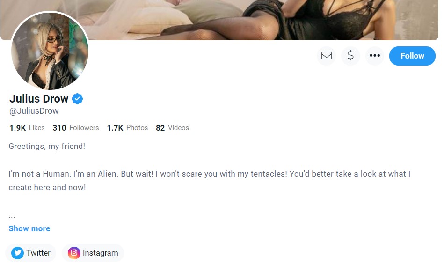Follow Julius Drow
This screenshot has width=444, height=265.
[412, 56]
